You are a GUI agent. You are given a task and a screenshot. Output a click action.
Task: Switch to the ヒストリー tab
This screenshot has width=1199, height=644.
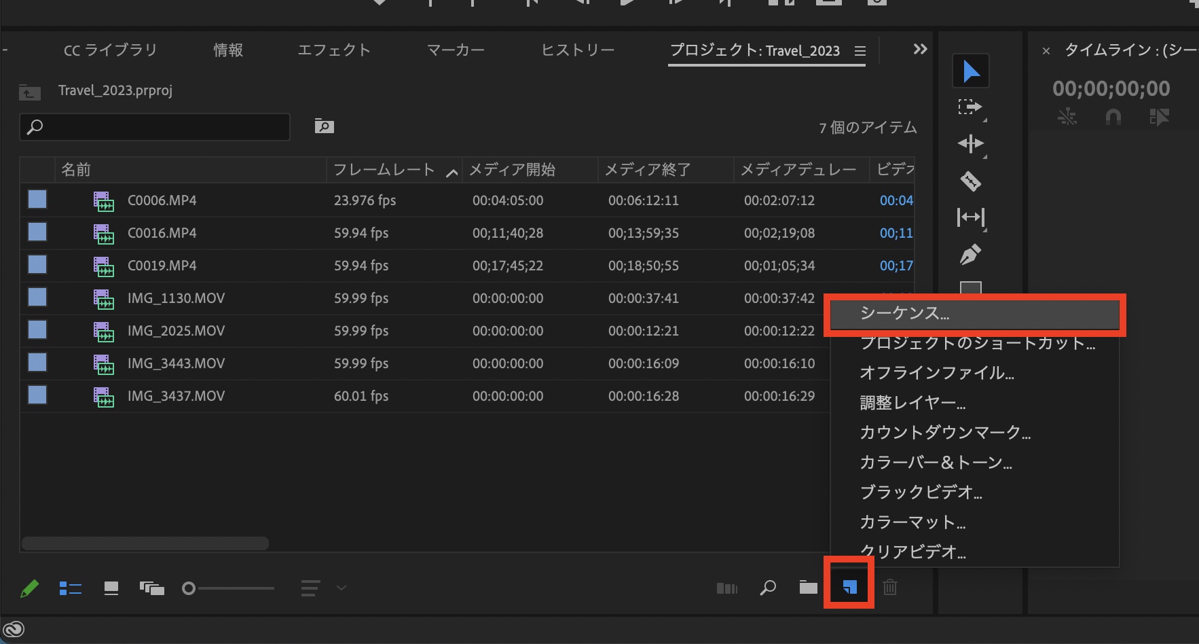[x=578, y=50]
